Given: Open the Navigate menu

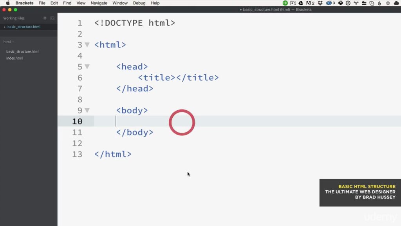Looking at the screenshot, I should click(x=99, y=3).
